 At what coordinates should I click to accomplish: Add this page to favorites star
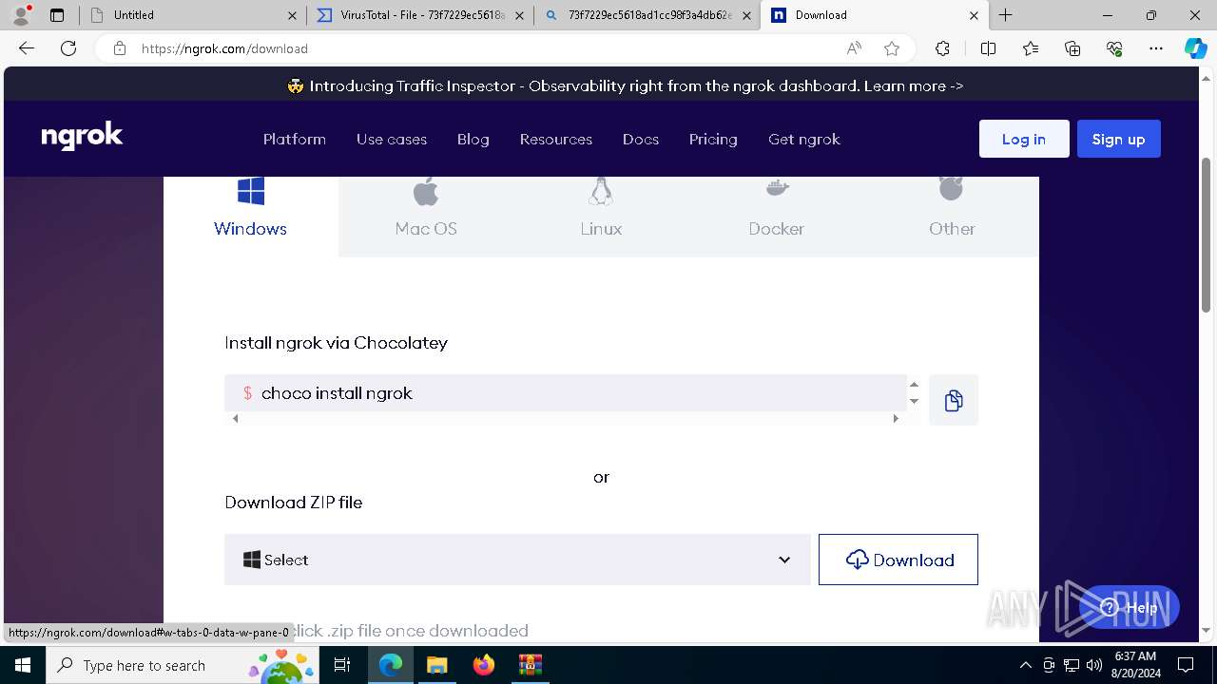tap(891, 48)
